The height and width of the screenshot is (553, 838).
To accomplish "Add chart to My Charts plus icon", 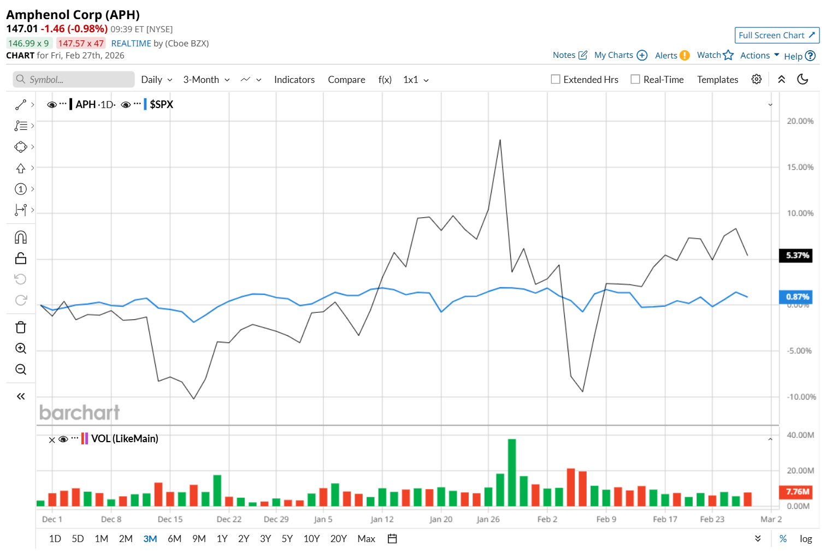I will tap(642, 55).
